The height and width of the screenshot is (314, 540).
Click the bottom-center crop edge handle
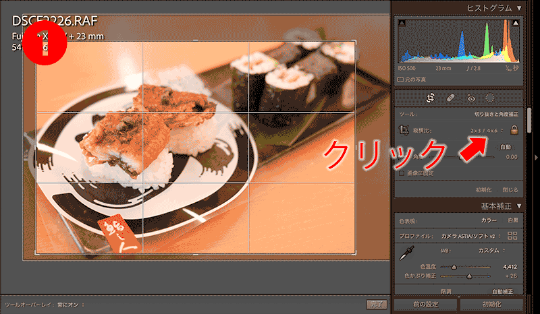pos(195,254)
